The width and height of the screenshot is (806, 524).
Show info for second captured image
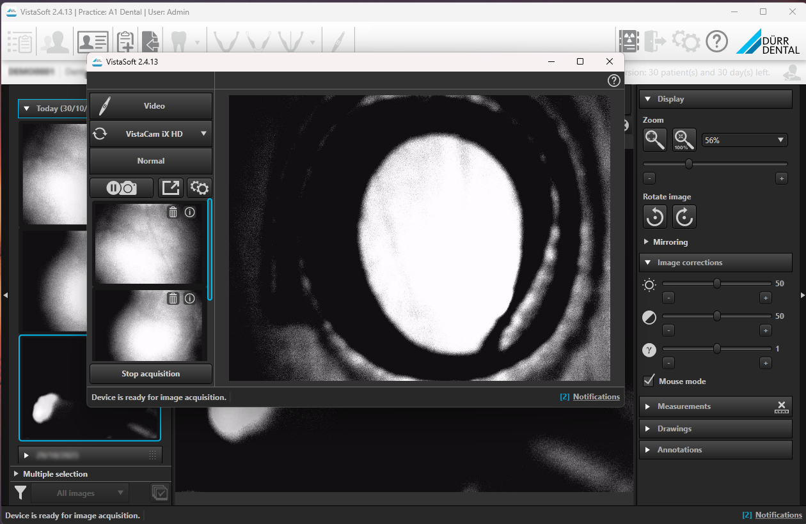click(190, 298)
